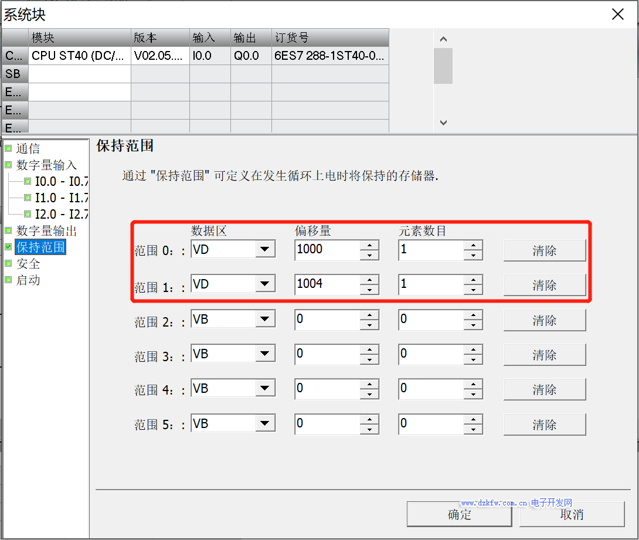Screen dimensions: 639x540
Task: Clear 范围 5 using its 清除 button
Action: [544, 424]
